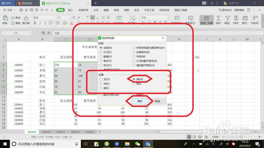Click the Sum sigma icon
Image resolution: width=264 pixels, height=148 pixels.
pos(219,18)
